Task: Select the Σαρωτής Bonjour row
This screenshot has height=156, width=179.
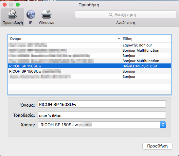Action: click(90, 45)
